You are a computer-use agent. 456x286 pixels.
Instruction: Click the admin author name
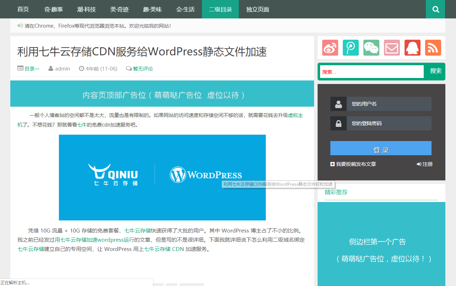coord(62,69)
